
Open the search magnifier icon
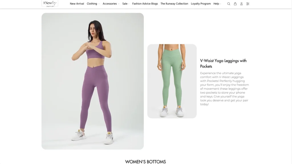pos(228,4)
